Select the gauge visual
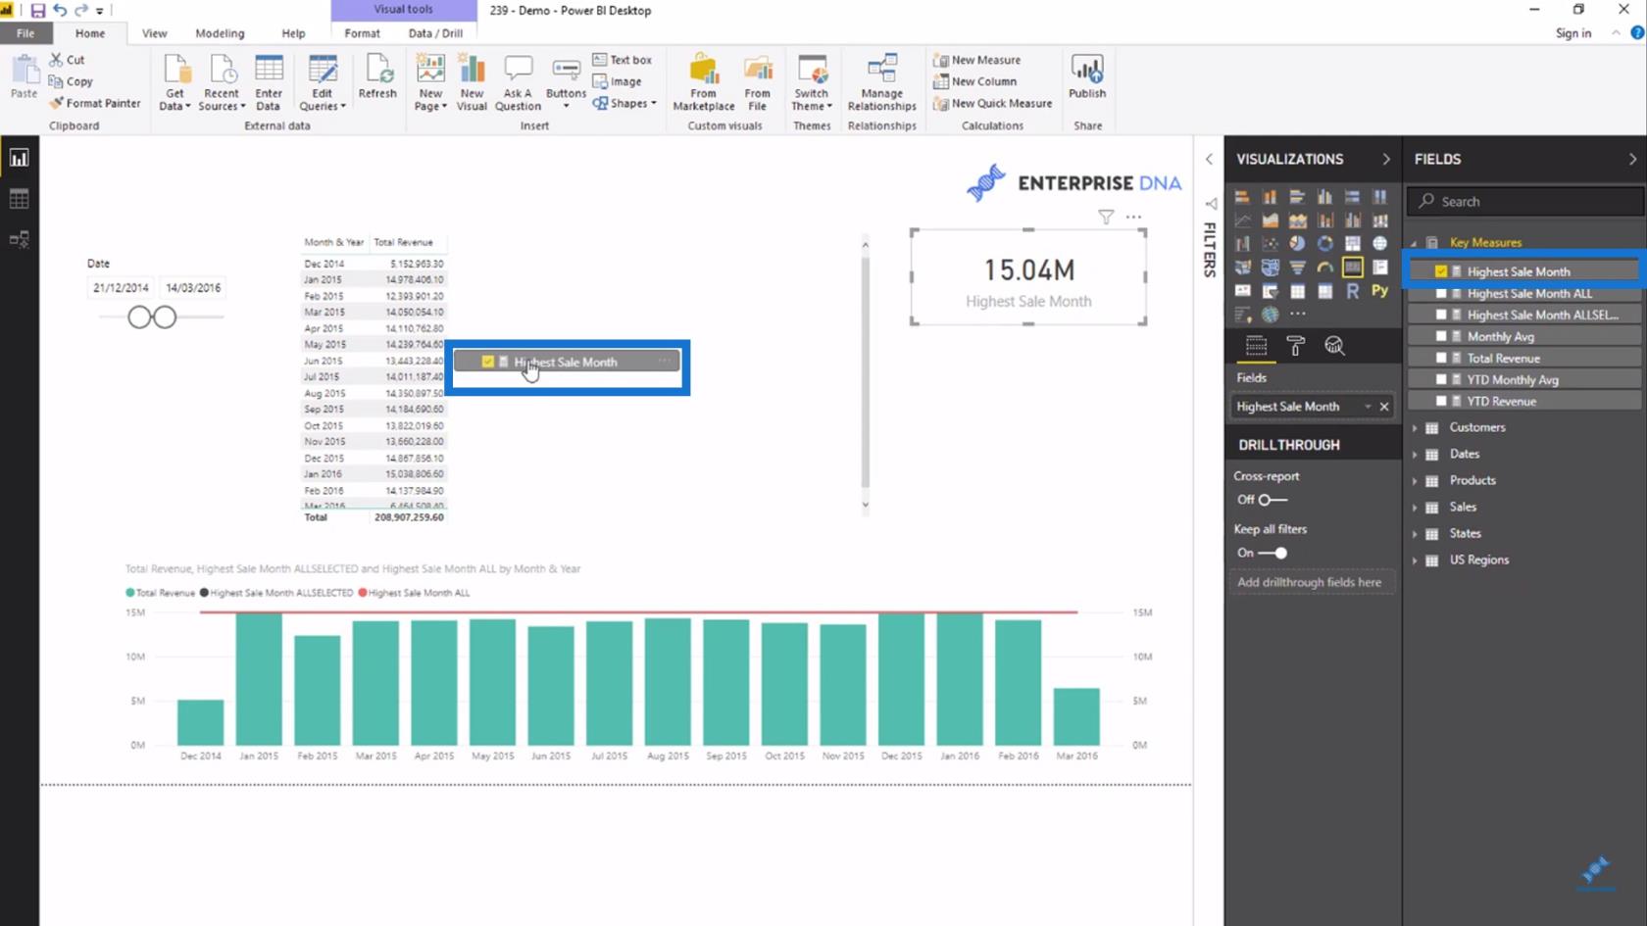 (1324, 267)
